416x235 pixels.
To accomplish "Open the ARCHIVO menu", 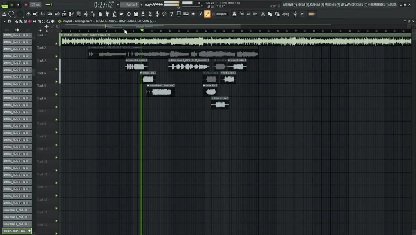I will [x=289, y=5].
